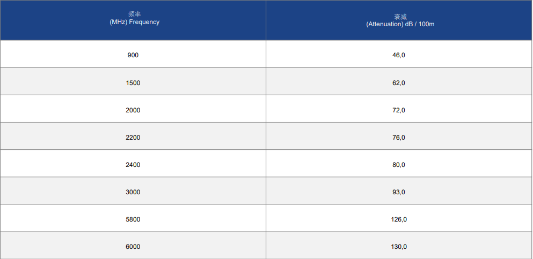The image size is (533, 259).
Task: Select the 2400 frequency cell
Action: [133, 163]
